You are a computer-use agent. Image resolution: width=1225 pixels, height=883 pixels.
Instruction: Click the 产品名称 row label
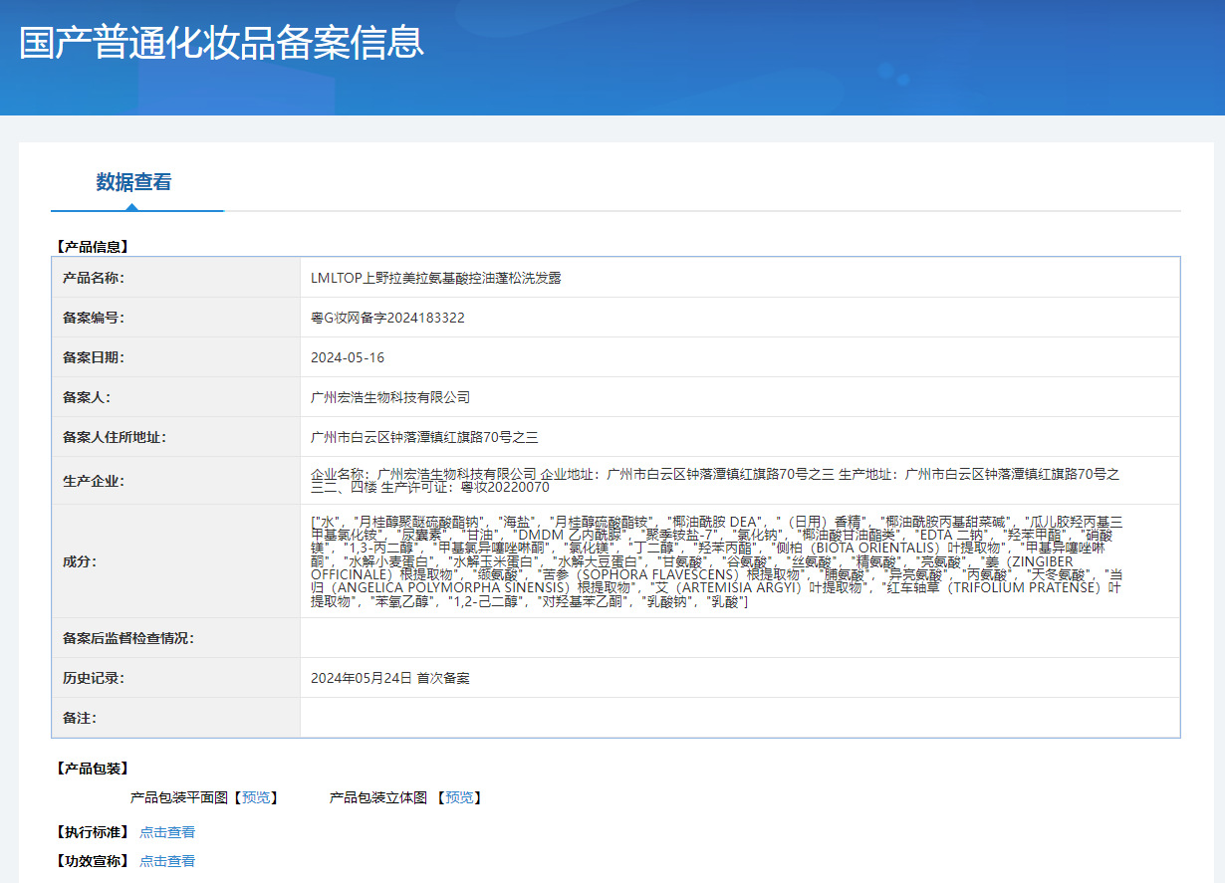coord(94,278)
